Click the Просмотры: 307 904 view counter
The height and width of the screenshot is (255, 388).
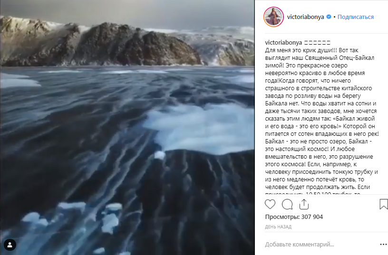(x=294, y=217)
